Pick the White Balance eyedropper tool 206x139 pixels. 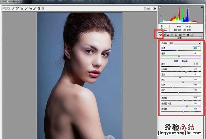13,8
